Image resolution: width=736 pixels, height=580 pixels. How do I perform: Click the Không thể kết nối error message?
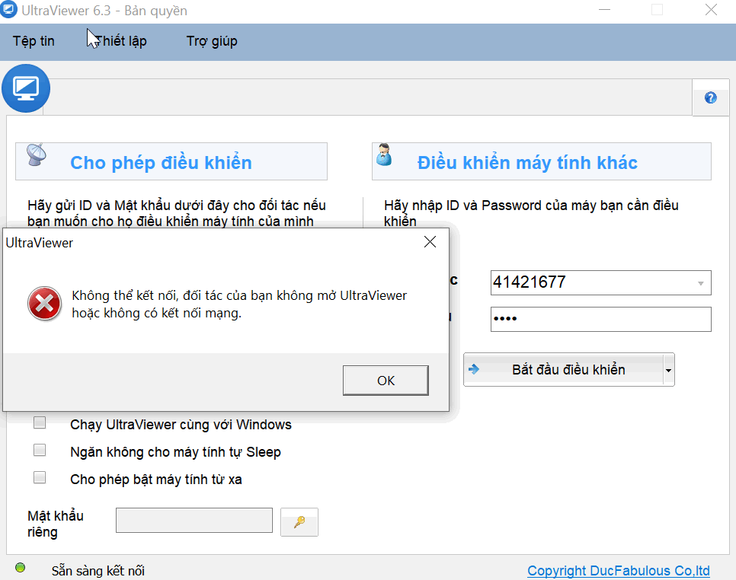click(x=239, y=304)
